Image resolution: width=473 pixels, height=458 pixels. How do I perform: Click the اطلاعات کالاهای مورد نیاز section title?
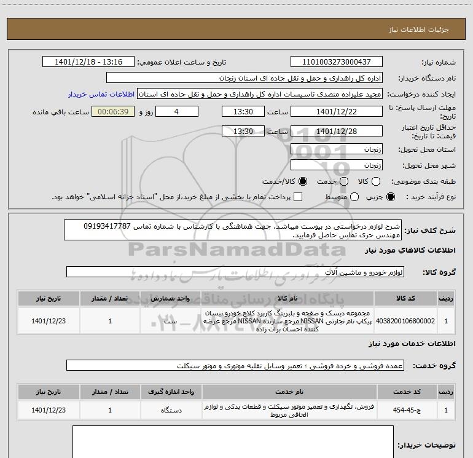coord(410,250)
